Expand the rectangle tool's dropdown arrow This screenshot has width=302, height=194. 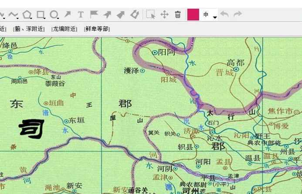pos(45,18)
